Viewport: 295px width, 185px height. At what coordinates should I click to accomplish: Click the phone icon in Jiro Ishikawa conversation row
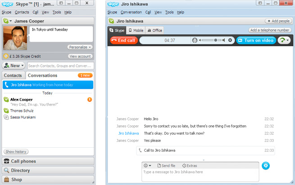(7, 85)
